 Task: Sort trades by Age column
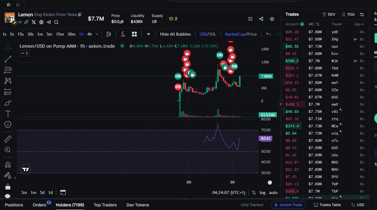[359, 24]
